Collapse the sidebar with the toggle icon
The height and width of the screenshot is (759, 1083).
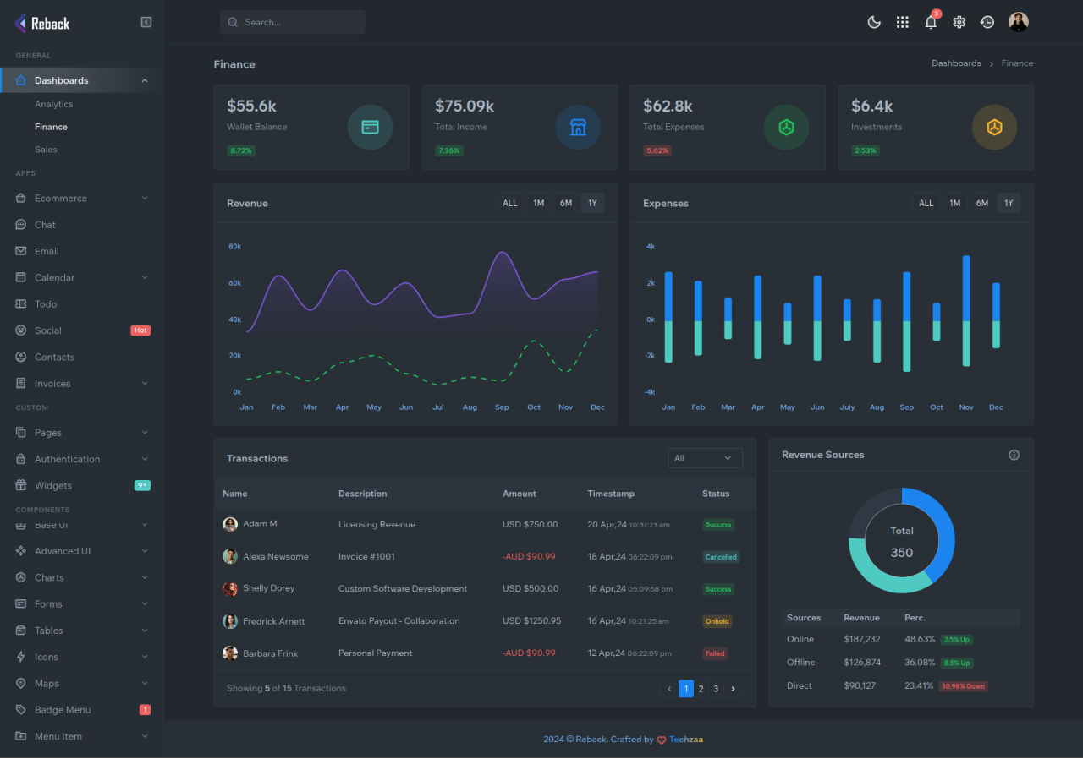click(x=146, y=22)
